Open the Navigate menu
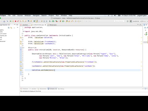Screen dimensions: 148x111 [36, 15]
